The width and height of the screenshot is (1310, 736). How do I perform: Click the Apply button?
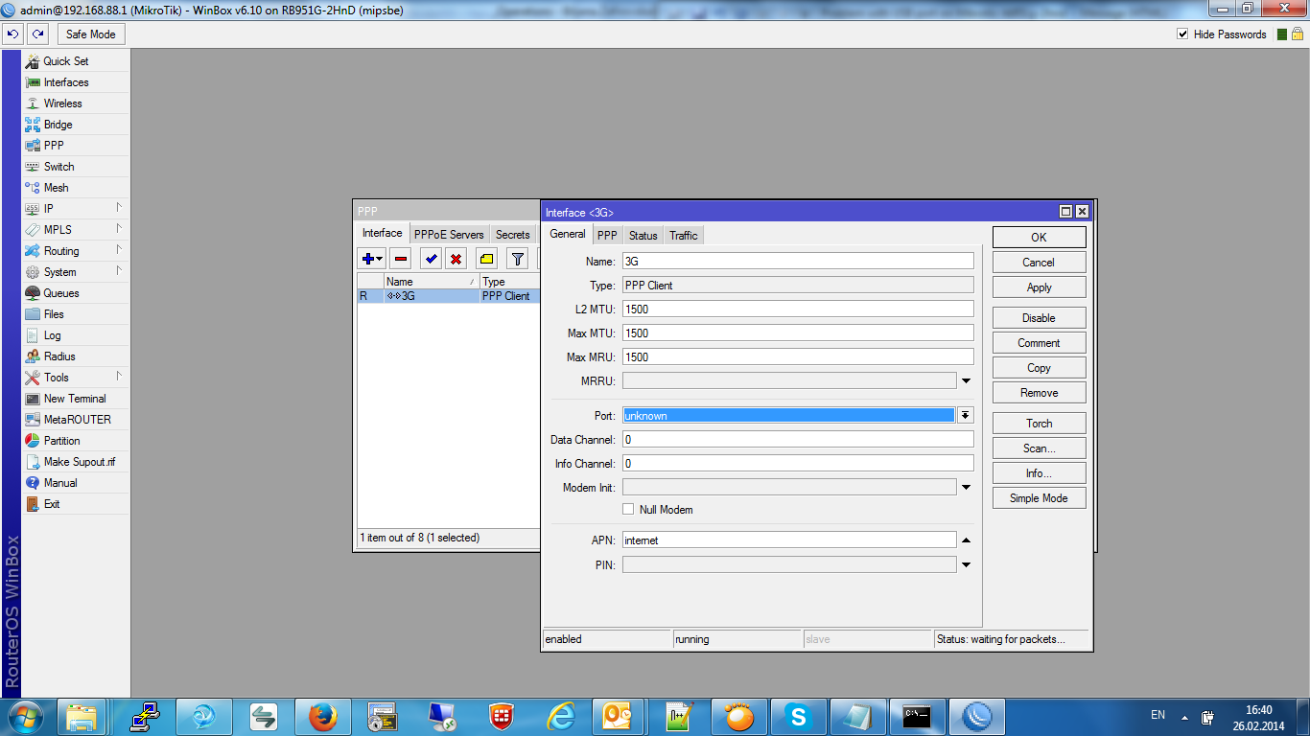[1040, 287]
